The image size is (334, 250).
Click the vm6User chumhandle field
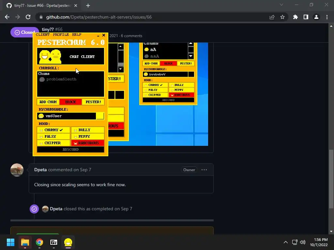click(67, 116)
